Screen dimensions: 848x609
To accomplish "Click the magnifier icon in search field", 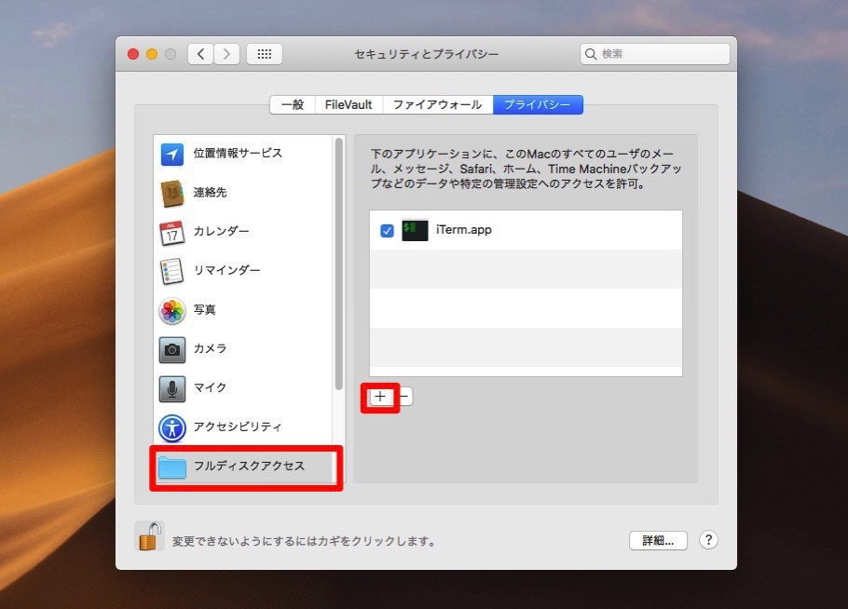I will 591,54.
